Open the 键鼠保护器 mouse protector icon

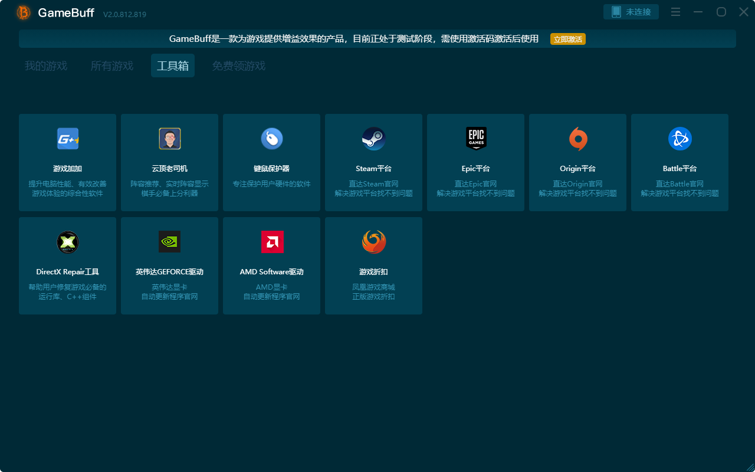pyautogui.click(x=271, y=139)
